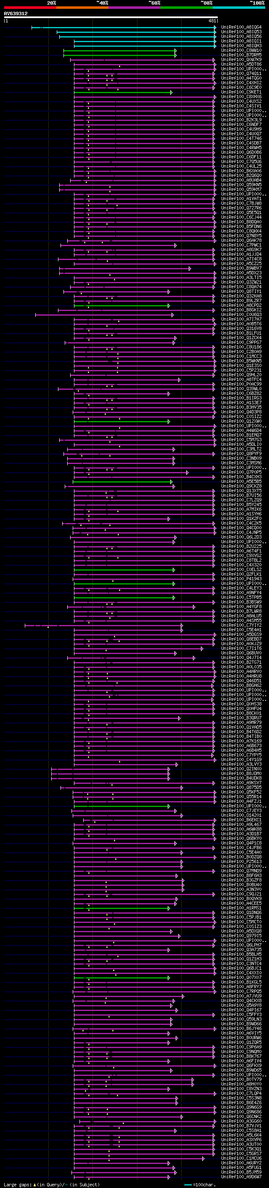Screen dimensions: 269x1188
Task: Click the purple ~60% identity color segment
Action: coord(135,8)
